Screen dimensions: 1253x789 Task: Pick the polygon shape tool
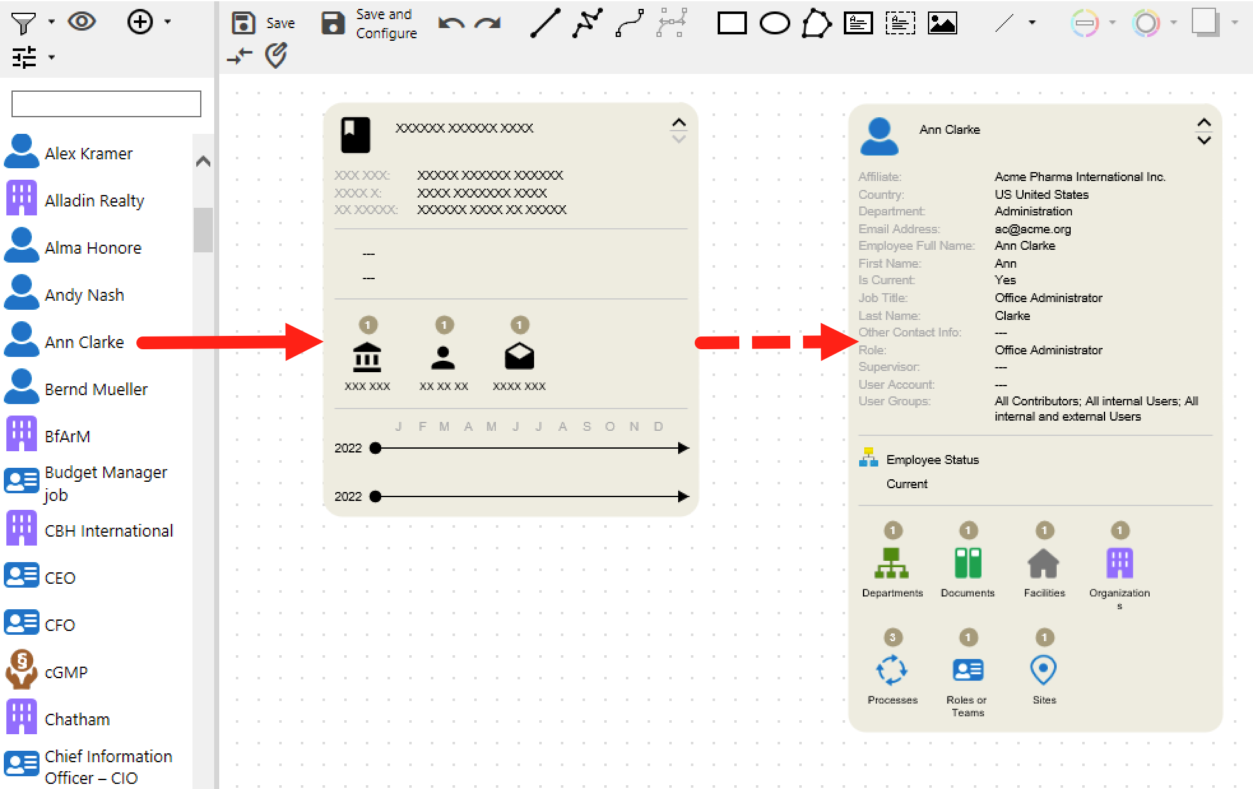coord(816,24)
